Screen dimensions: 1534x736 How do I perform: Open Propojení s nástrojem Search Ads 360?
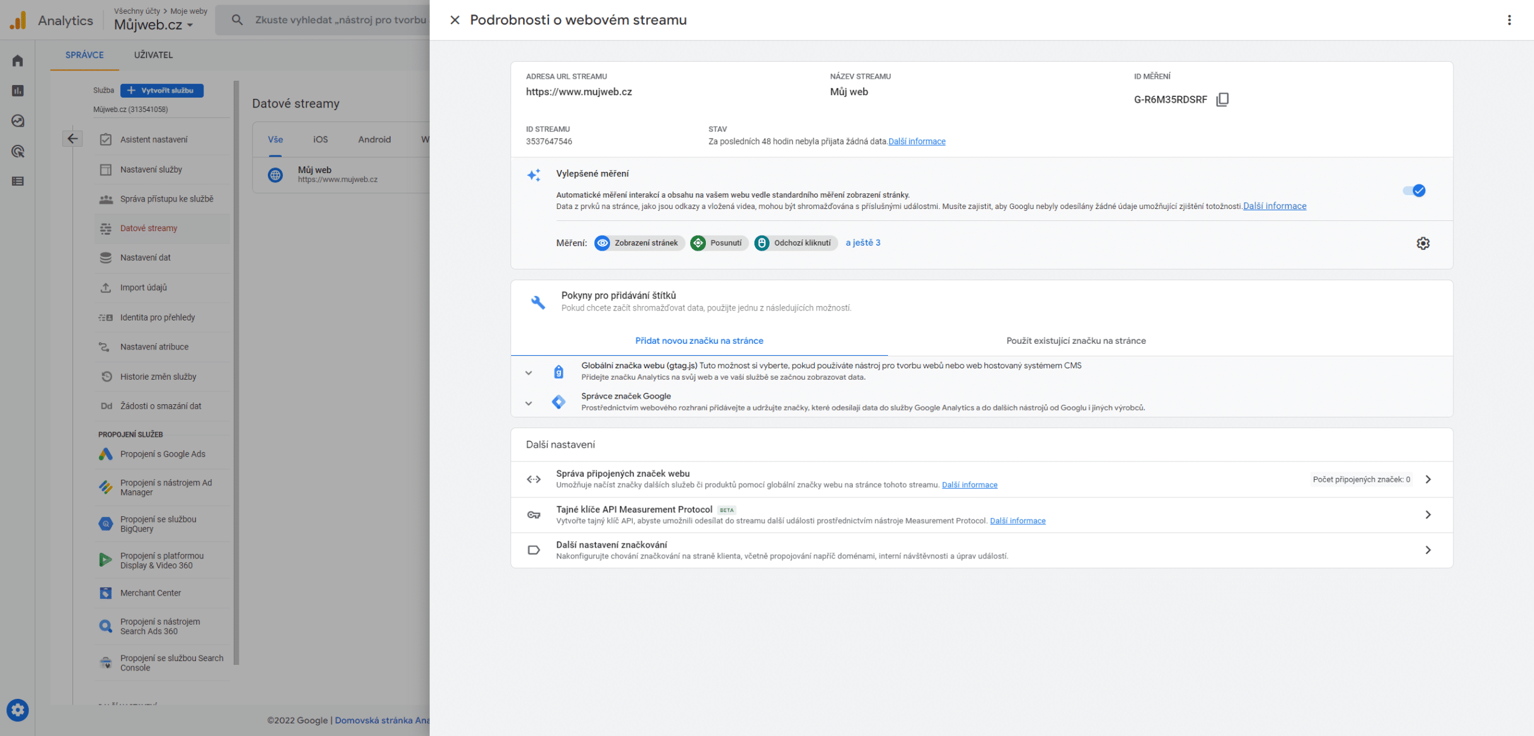[163, 626]
